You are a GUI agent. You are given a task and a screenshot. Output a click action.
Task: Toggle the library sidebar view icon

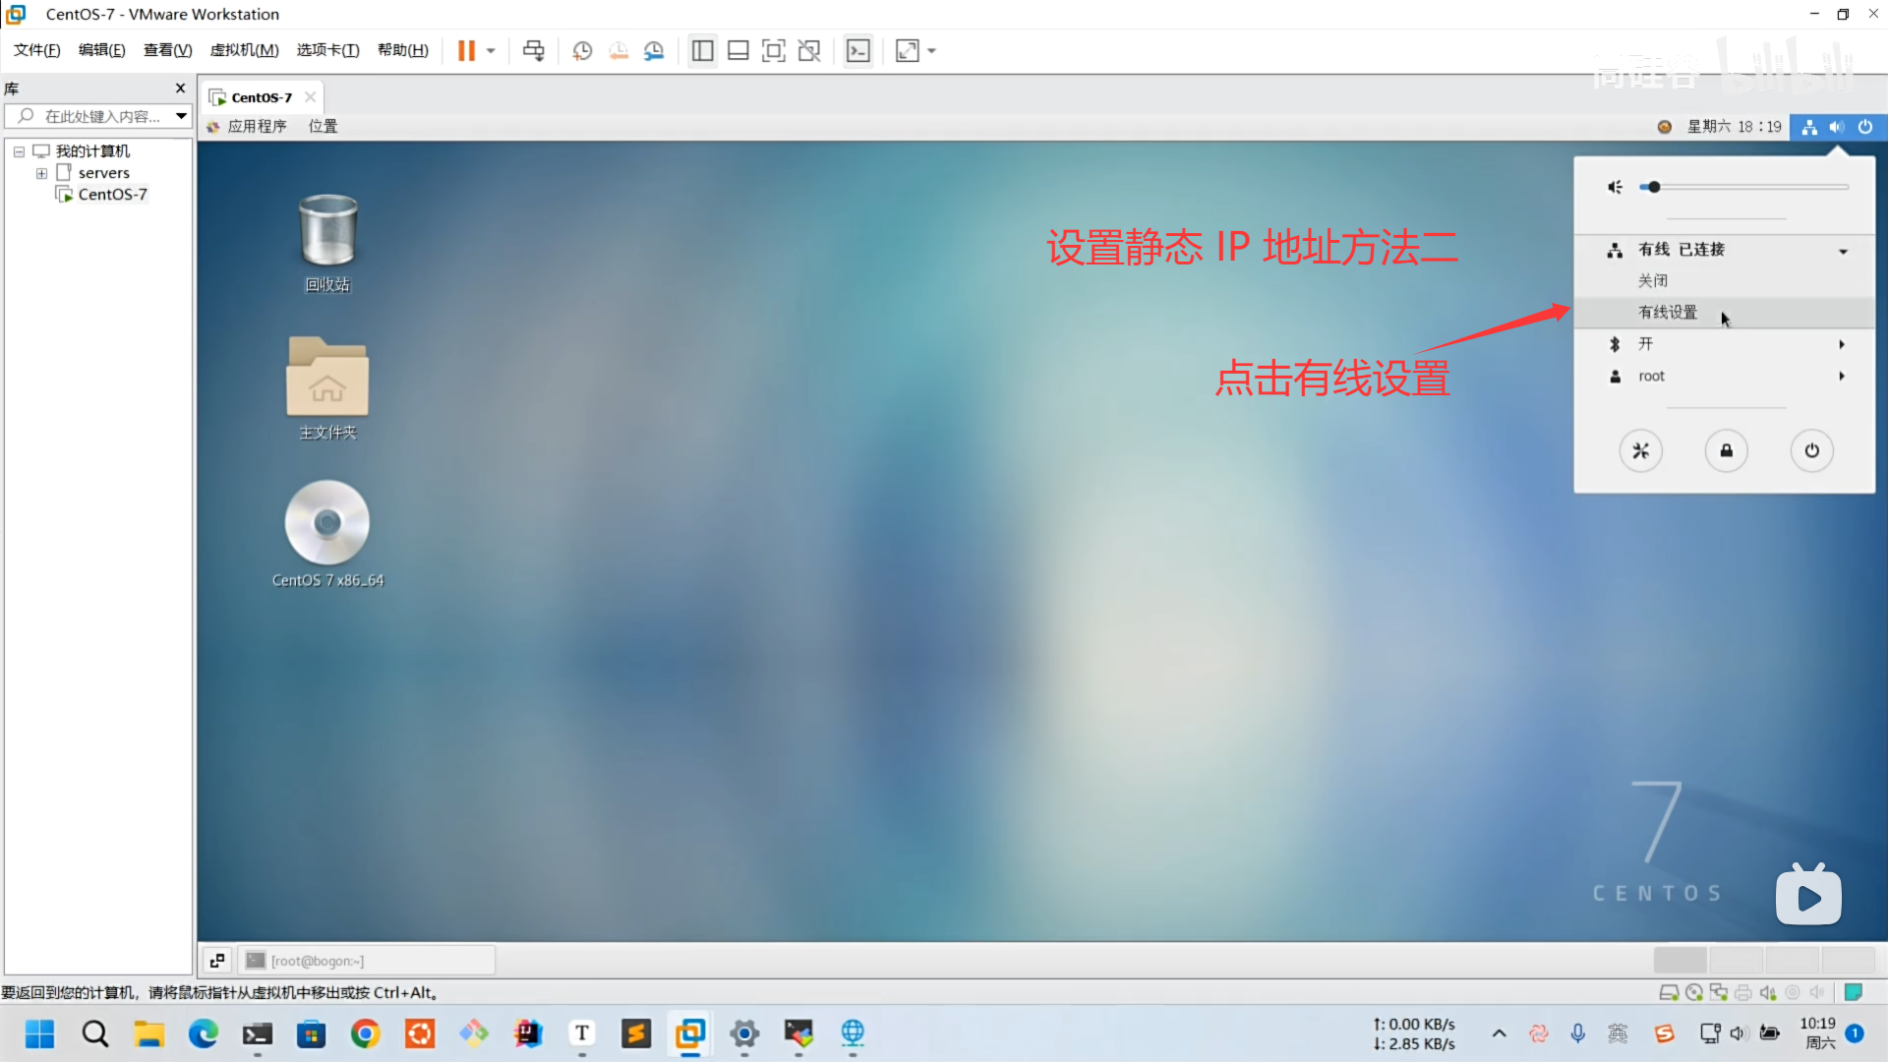point(702,51)
